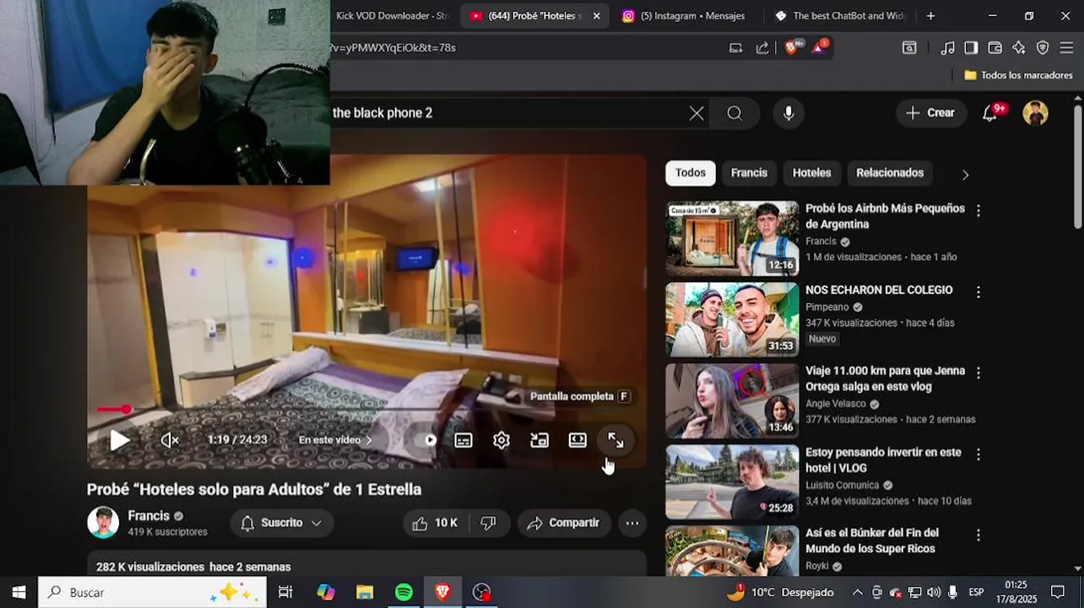This screenshot has width=1084, height=608.
Task: Clear the YouTube search box text
Action: click(696, 113)
